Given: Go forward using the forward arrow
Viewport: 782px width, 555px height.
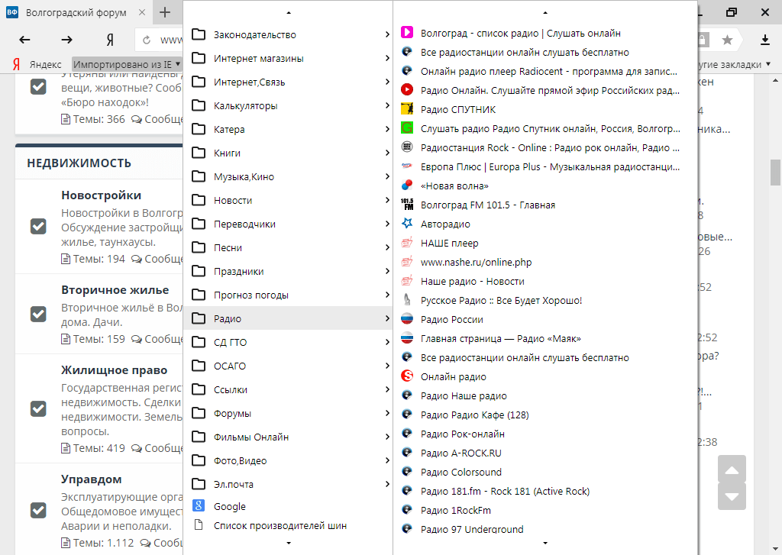Looking at the screenshot, I should (67, 40).
